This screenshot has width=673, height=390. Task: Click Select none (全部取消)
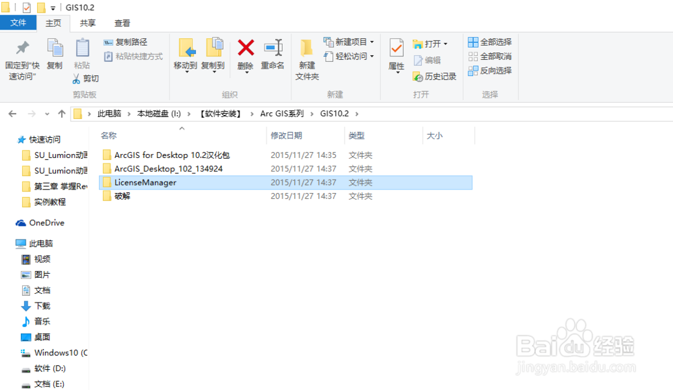490,56
